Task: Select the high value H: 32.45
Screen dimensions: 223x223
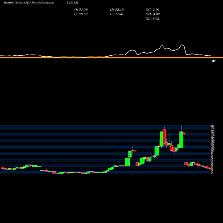Action: [117, 10]
